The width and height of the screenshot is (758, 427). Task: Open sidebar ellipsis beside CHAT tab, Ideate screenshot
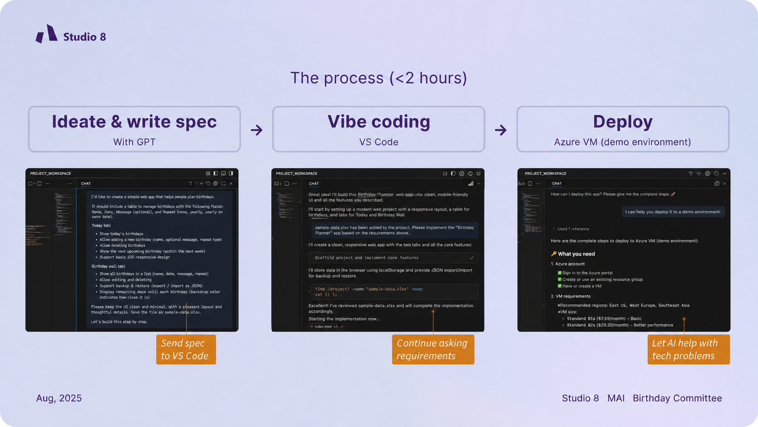tap(69, 183)
